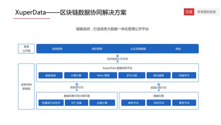The image size is (221, 125).
Task: Click the 数据源可信 label
Action: click(x=77, y=87)
